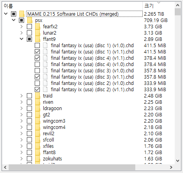Screen dimensions: 183x173
Task: Collapse the ffant9 folder
Action: tap(22, 39)
